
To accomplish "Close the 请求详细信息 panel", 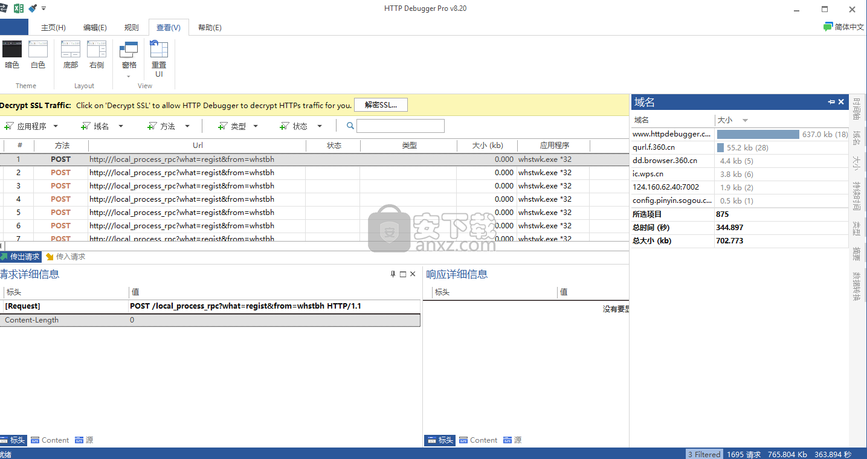I will [x=413, y=274].
